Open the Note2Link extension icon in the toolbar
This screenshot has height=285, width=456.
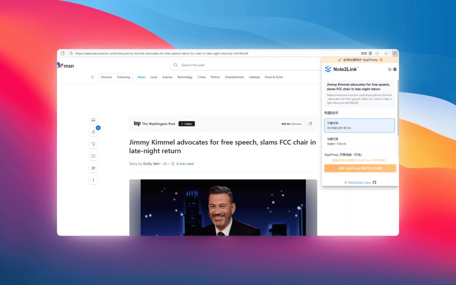point(395,53)
